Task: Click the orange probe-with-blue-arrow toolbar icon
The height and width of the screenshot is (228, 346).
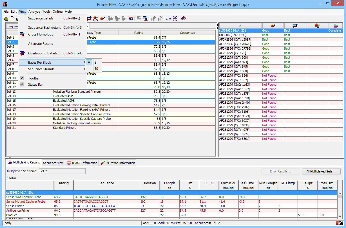Action: point(102,18)
